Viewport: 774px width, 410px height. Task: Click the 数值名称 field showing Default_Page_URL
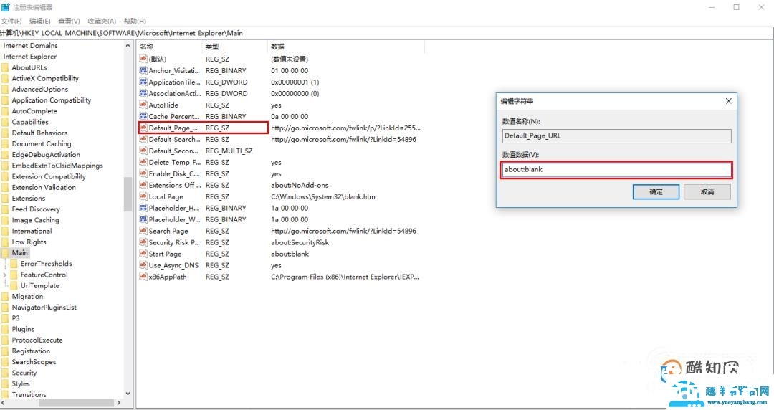pyautogui.click(x=616, y=136)
